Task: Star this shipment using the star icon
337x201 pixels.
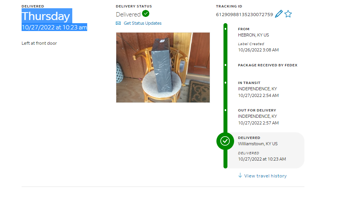Action: coord(288,14)
